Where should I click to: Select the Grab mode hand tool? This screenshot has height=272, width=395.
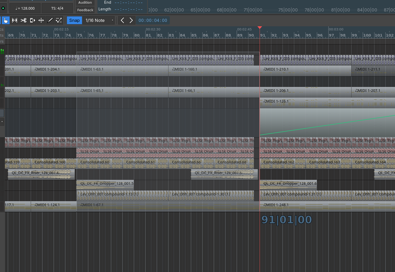click(5, 20)
